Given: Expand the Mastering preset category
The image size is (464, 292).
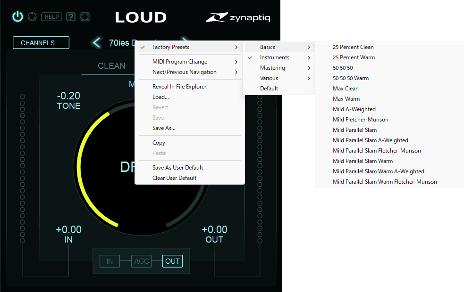Looking at the screenshot, I should (x=279, y=68).
